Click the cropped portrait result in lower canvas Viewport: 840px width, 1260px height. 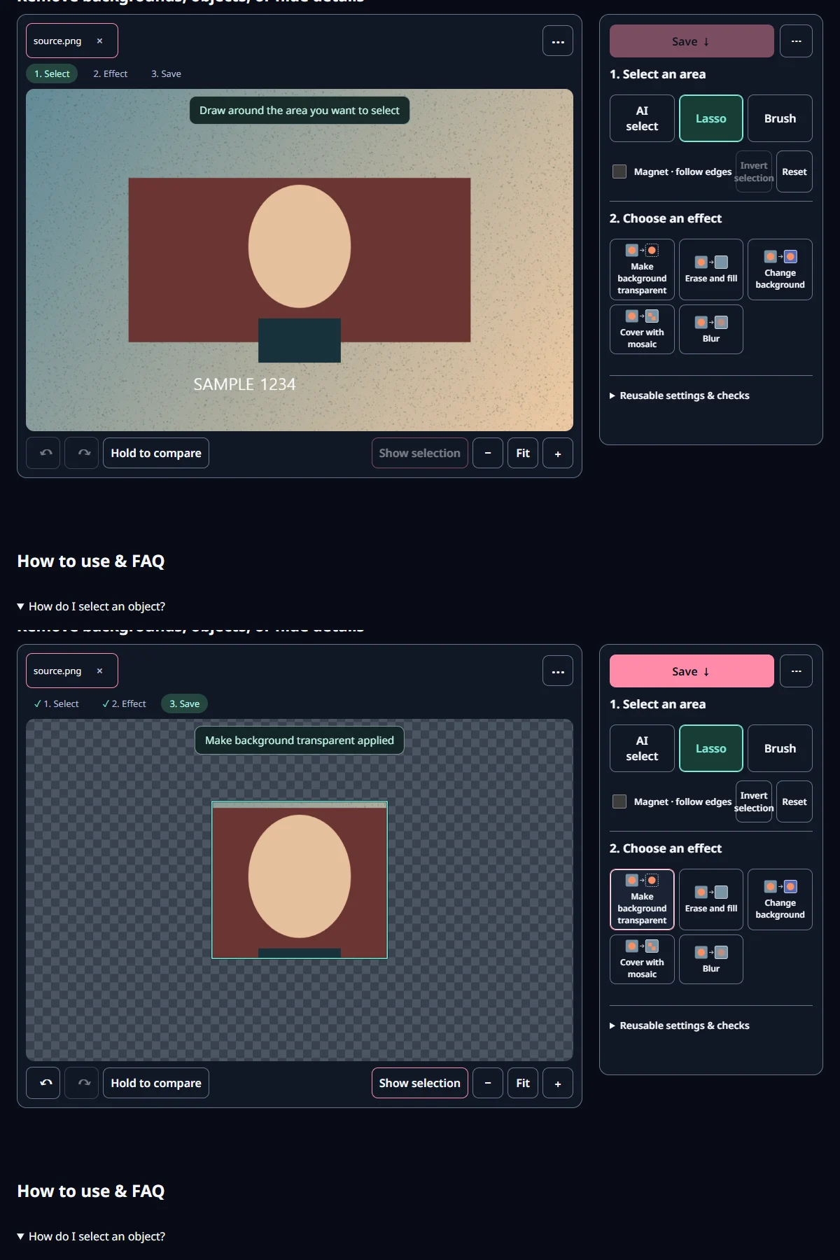click(x=300, y=880)
